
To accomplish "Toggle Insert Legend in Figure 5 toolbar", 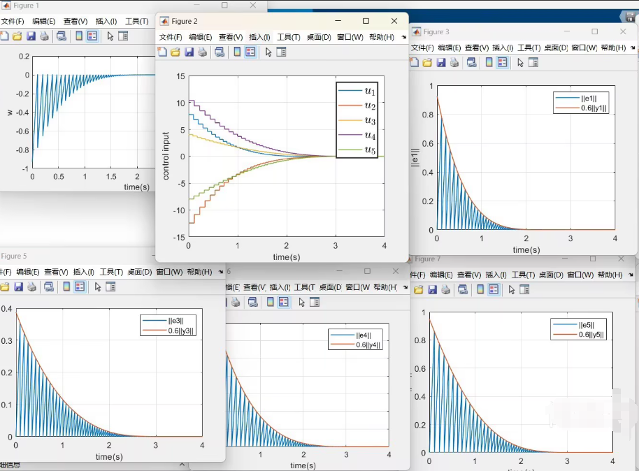I will 80,287.
